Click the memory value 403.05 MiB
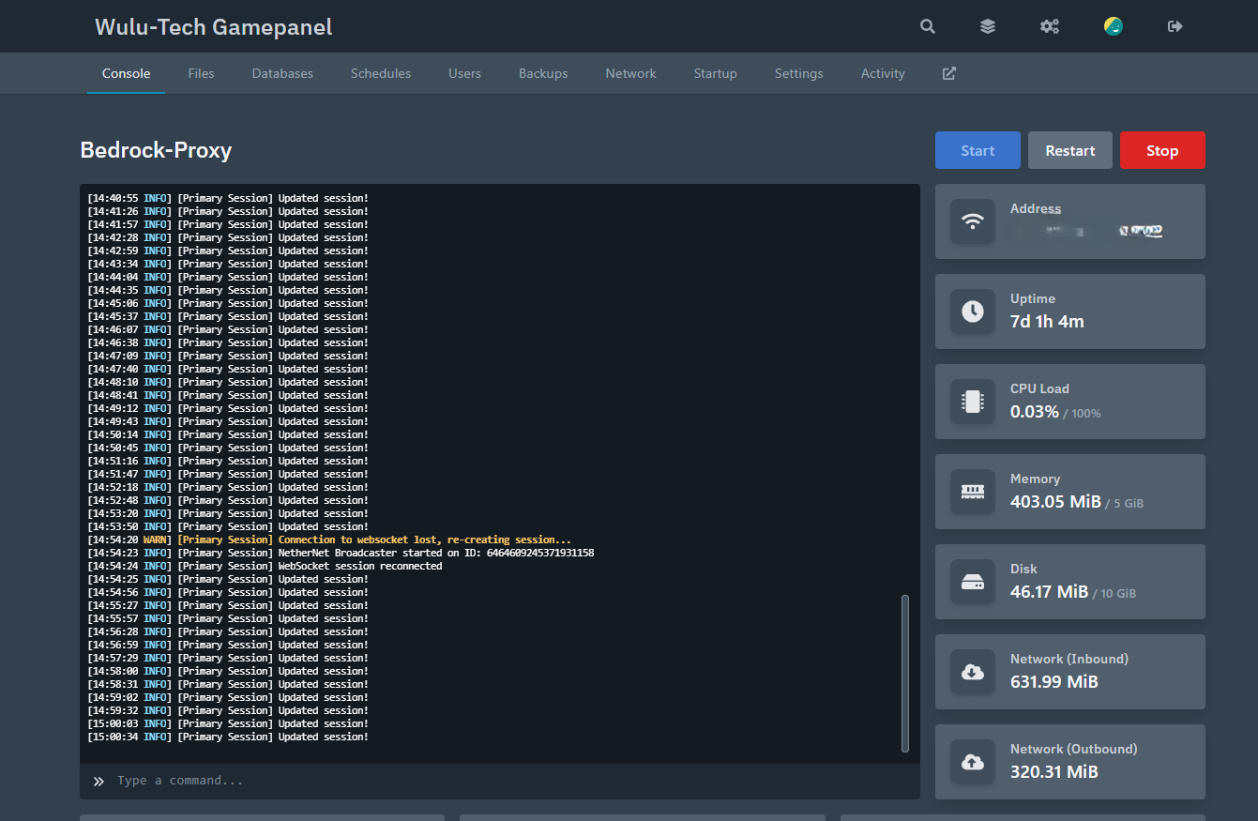Viewport: 1258px width, 821px height. click(1055, 502)
